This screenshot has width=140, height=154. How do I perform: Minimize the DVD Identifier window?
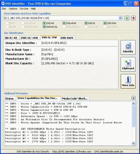pos(126,4)
